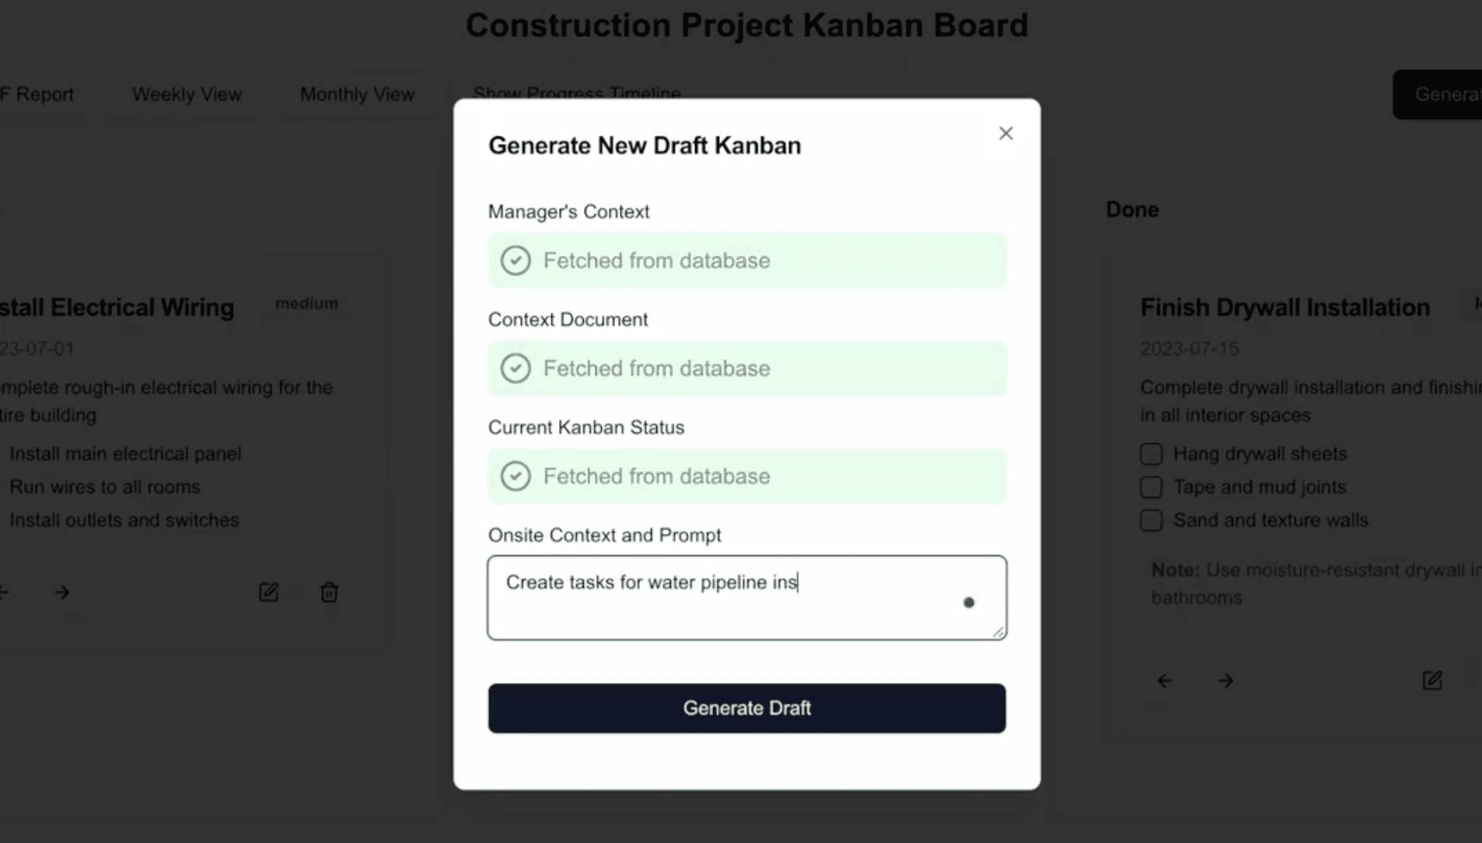Show Progress Timeline
The height and width of the screenshot is (843, 1482).
(x=576, y=94)
